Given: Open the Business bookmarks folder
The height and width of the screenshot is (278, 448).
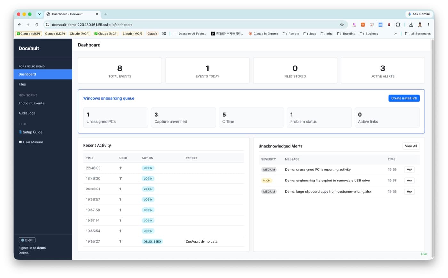Looking at the screenshot, I should pos(369,34).
